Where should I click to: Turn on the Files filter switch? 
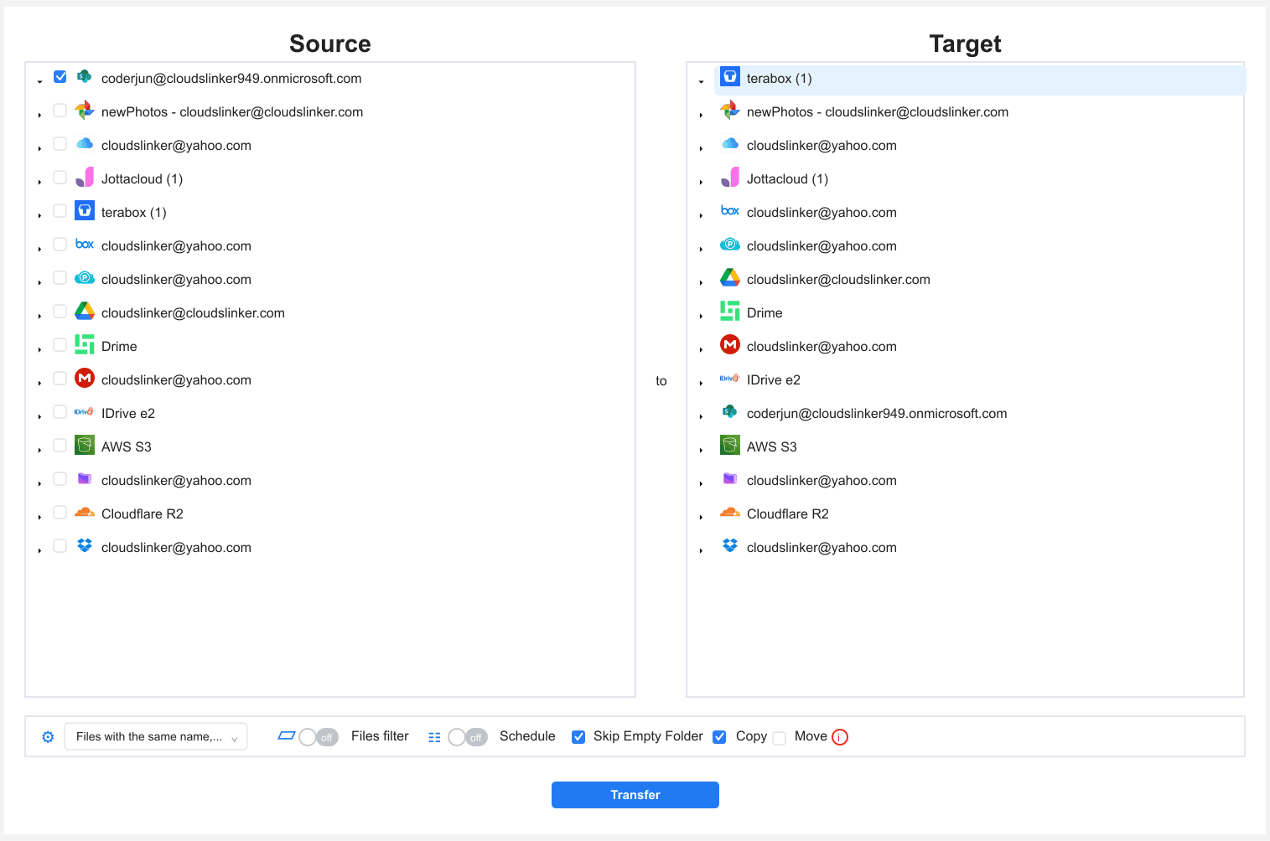319,737
